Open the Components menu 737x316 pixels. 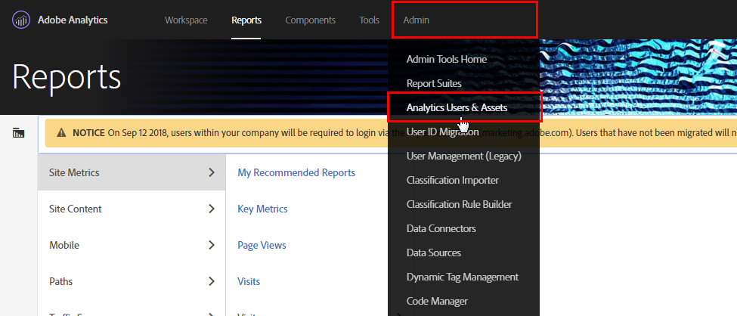(310, 20)
